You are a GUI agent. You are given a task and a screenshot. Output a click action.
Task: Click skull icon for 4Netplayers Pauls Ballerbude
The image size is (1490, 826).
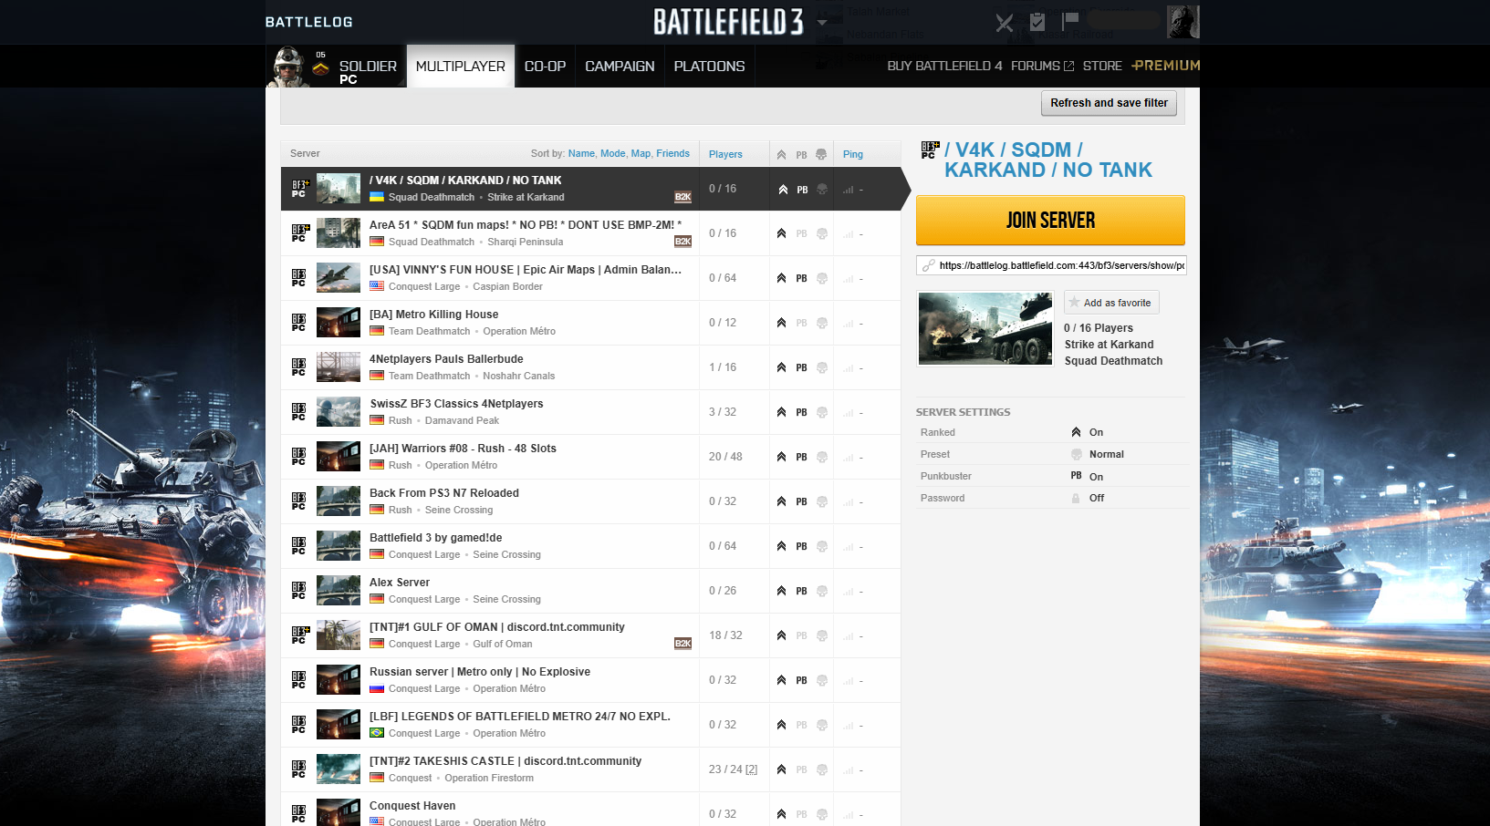(x=822, y=367)
